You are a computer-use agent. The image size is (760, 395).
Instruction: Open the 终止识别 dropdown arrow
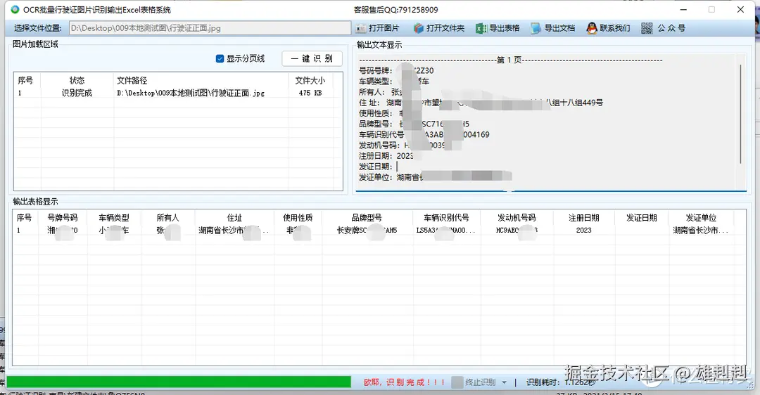pyautogui.click(x=504, y=382)
